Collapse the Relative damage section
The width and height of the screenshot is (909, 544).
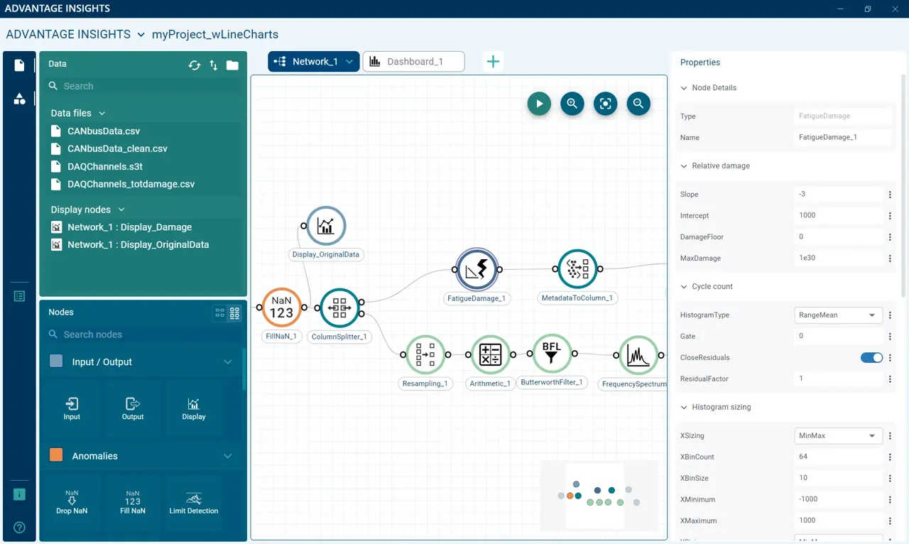(685, 165)
